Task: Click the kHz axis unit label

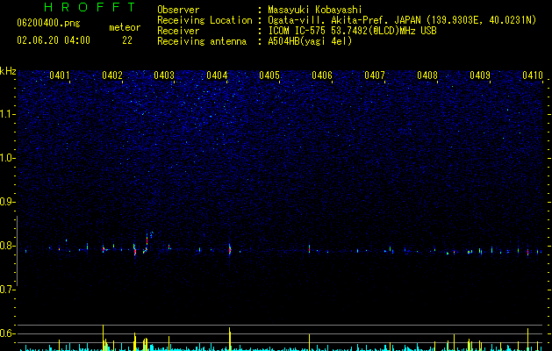Action: pos(8,71)
